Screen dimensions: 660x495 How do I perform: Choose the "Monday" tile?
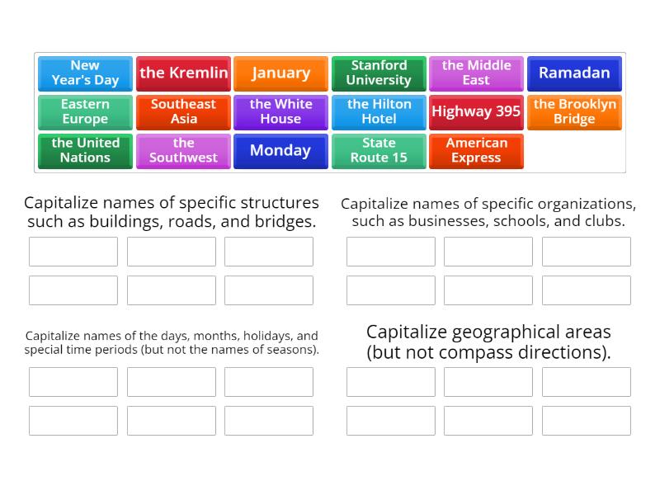click(x=280, y=151)
